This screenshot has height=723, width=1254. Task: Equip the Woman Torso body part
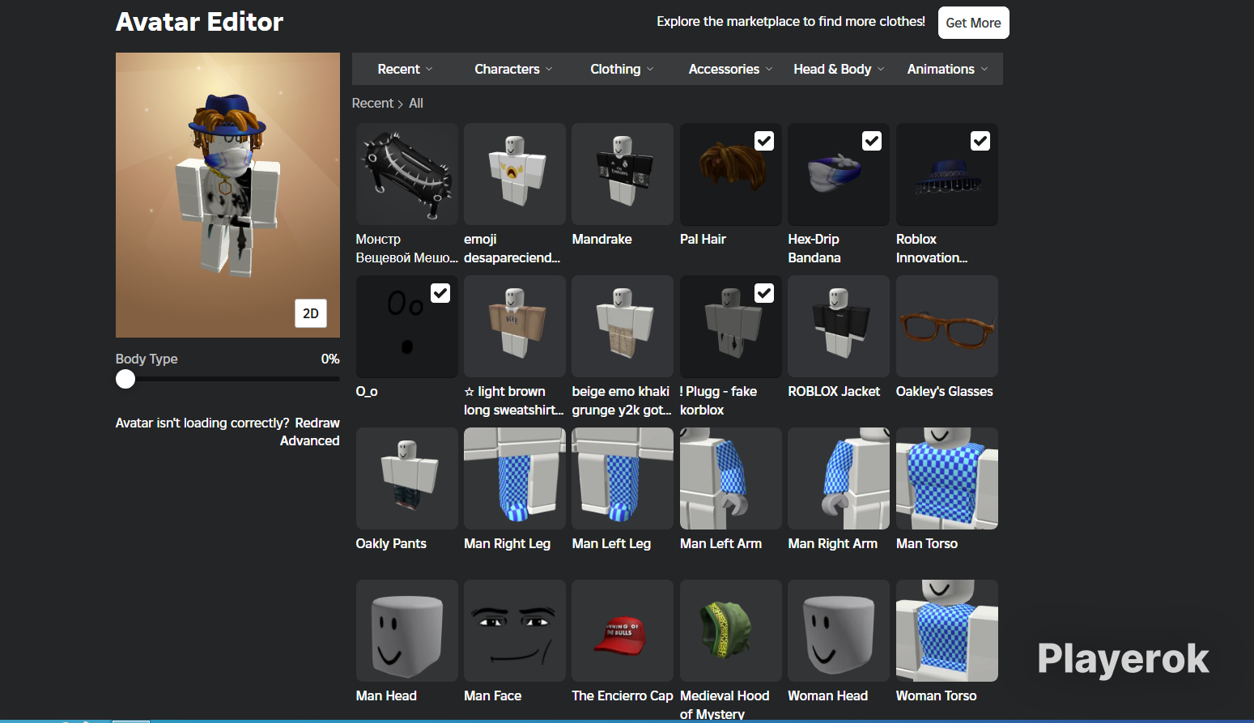click(947, 631)
